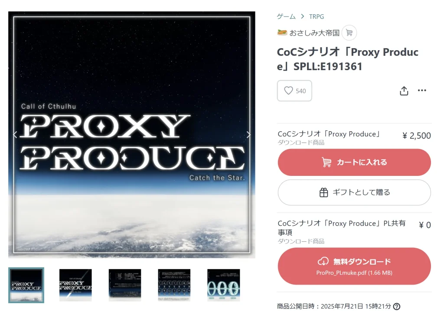
Task: Download free ProPro_PLmuke.pdf file
Action: point(354,266)
